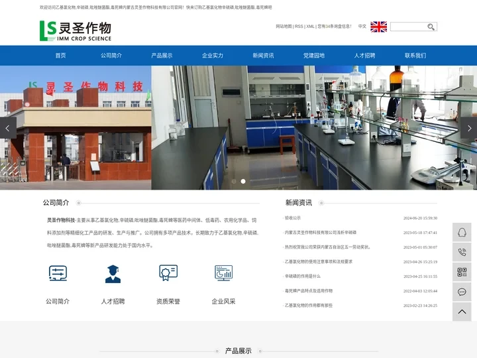Open the phone contact sidebar icon
The height and width of the screenshot is (358, 477).
462,252
